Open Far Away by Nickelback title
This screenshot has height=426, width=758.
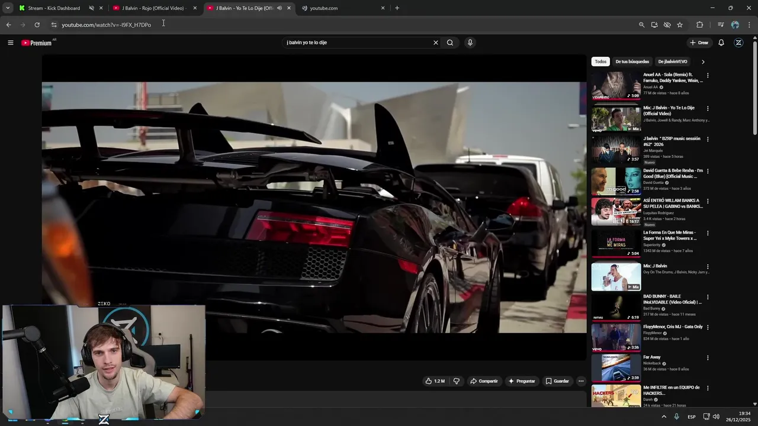[652, 357]
